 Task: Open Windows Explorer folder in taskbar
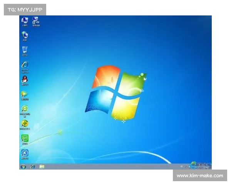(42, 167)
